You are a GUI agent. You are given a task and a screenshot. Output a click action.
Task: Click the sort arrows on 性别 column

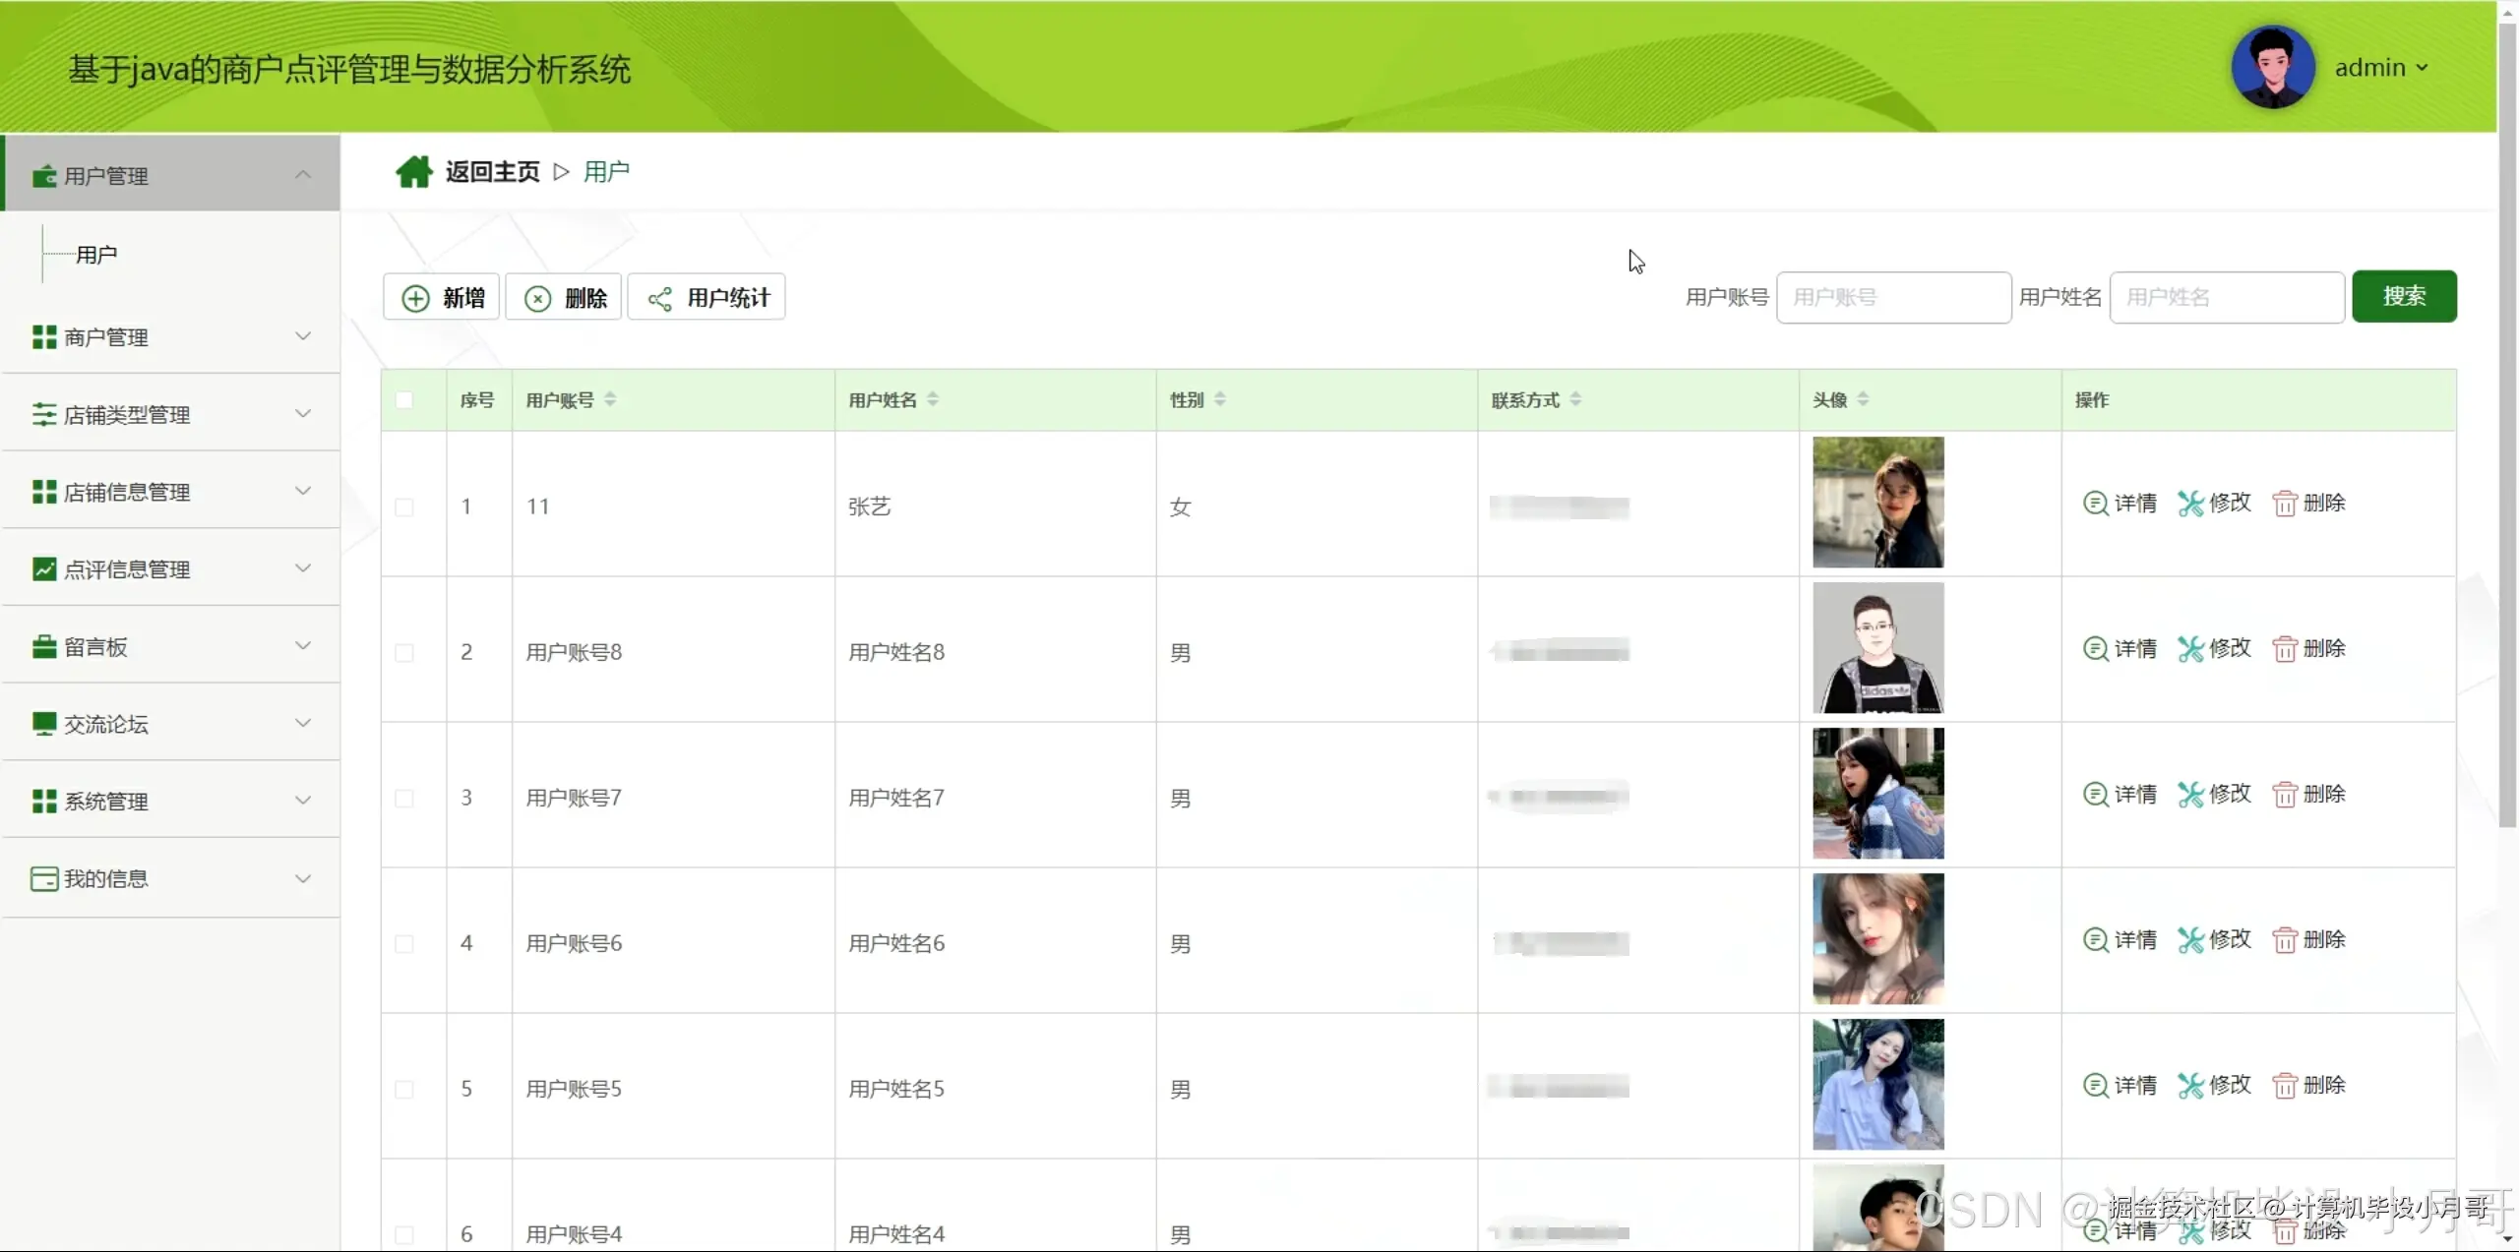(1220, 399)
